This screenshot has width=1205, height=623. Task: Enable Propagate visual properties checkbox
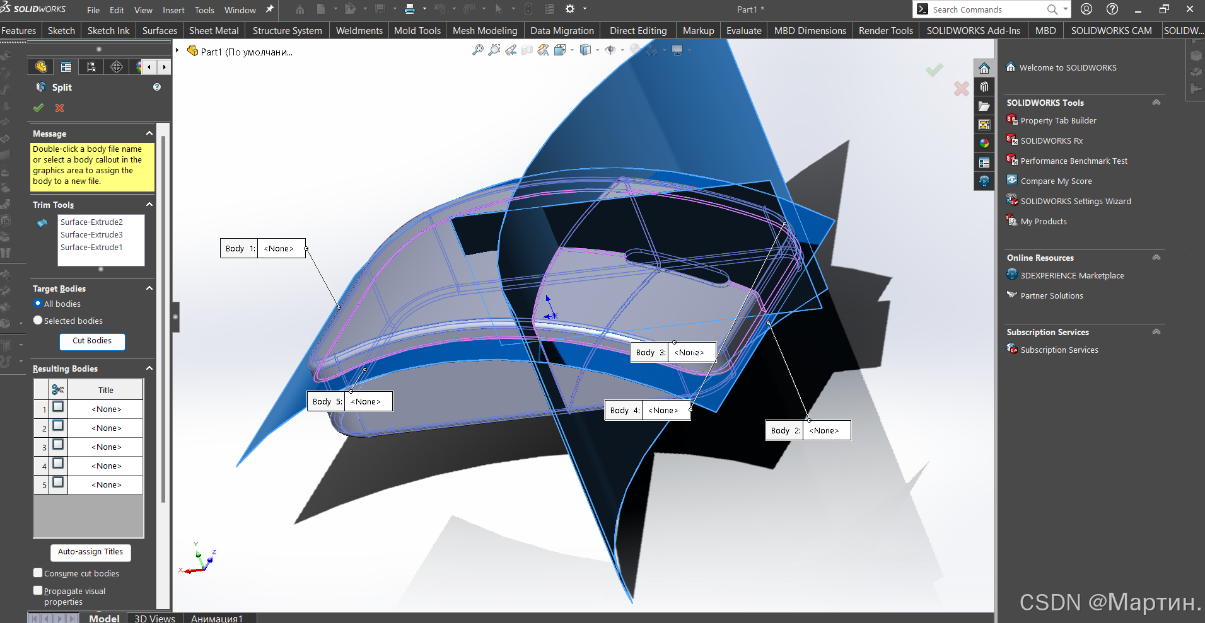[x=38, y=590]
